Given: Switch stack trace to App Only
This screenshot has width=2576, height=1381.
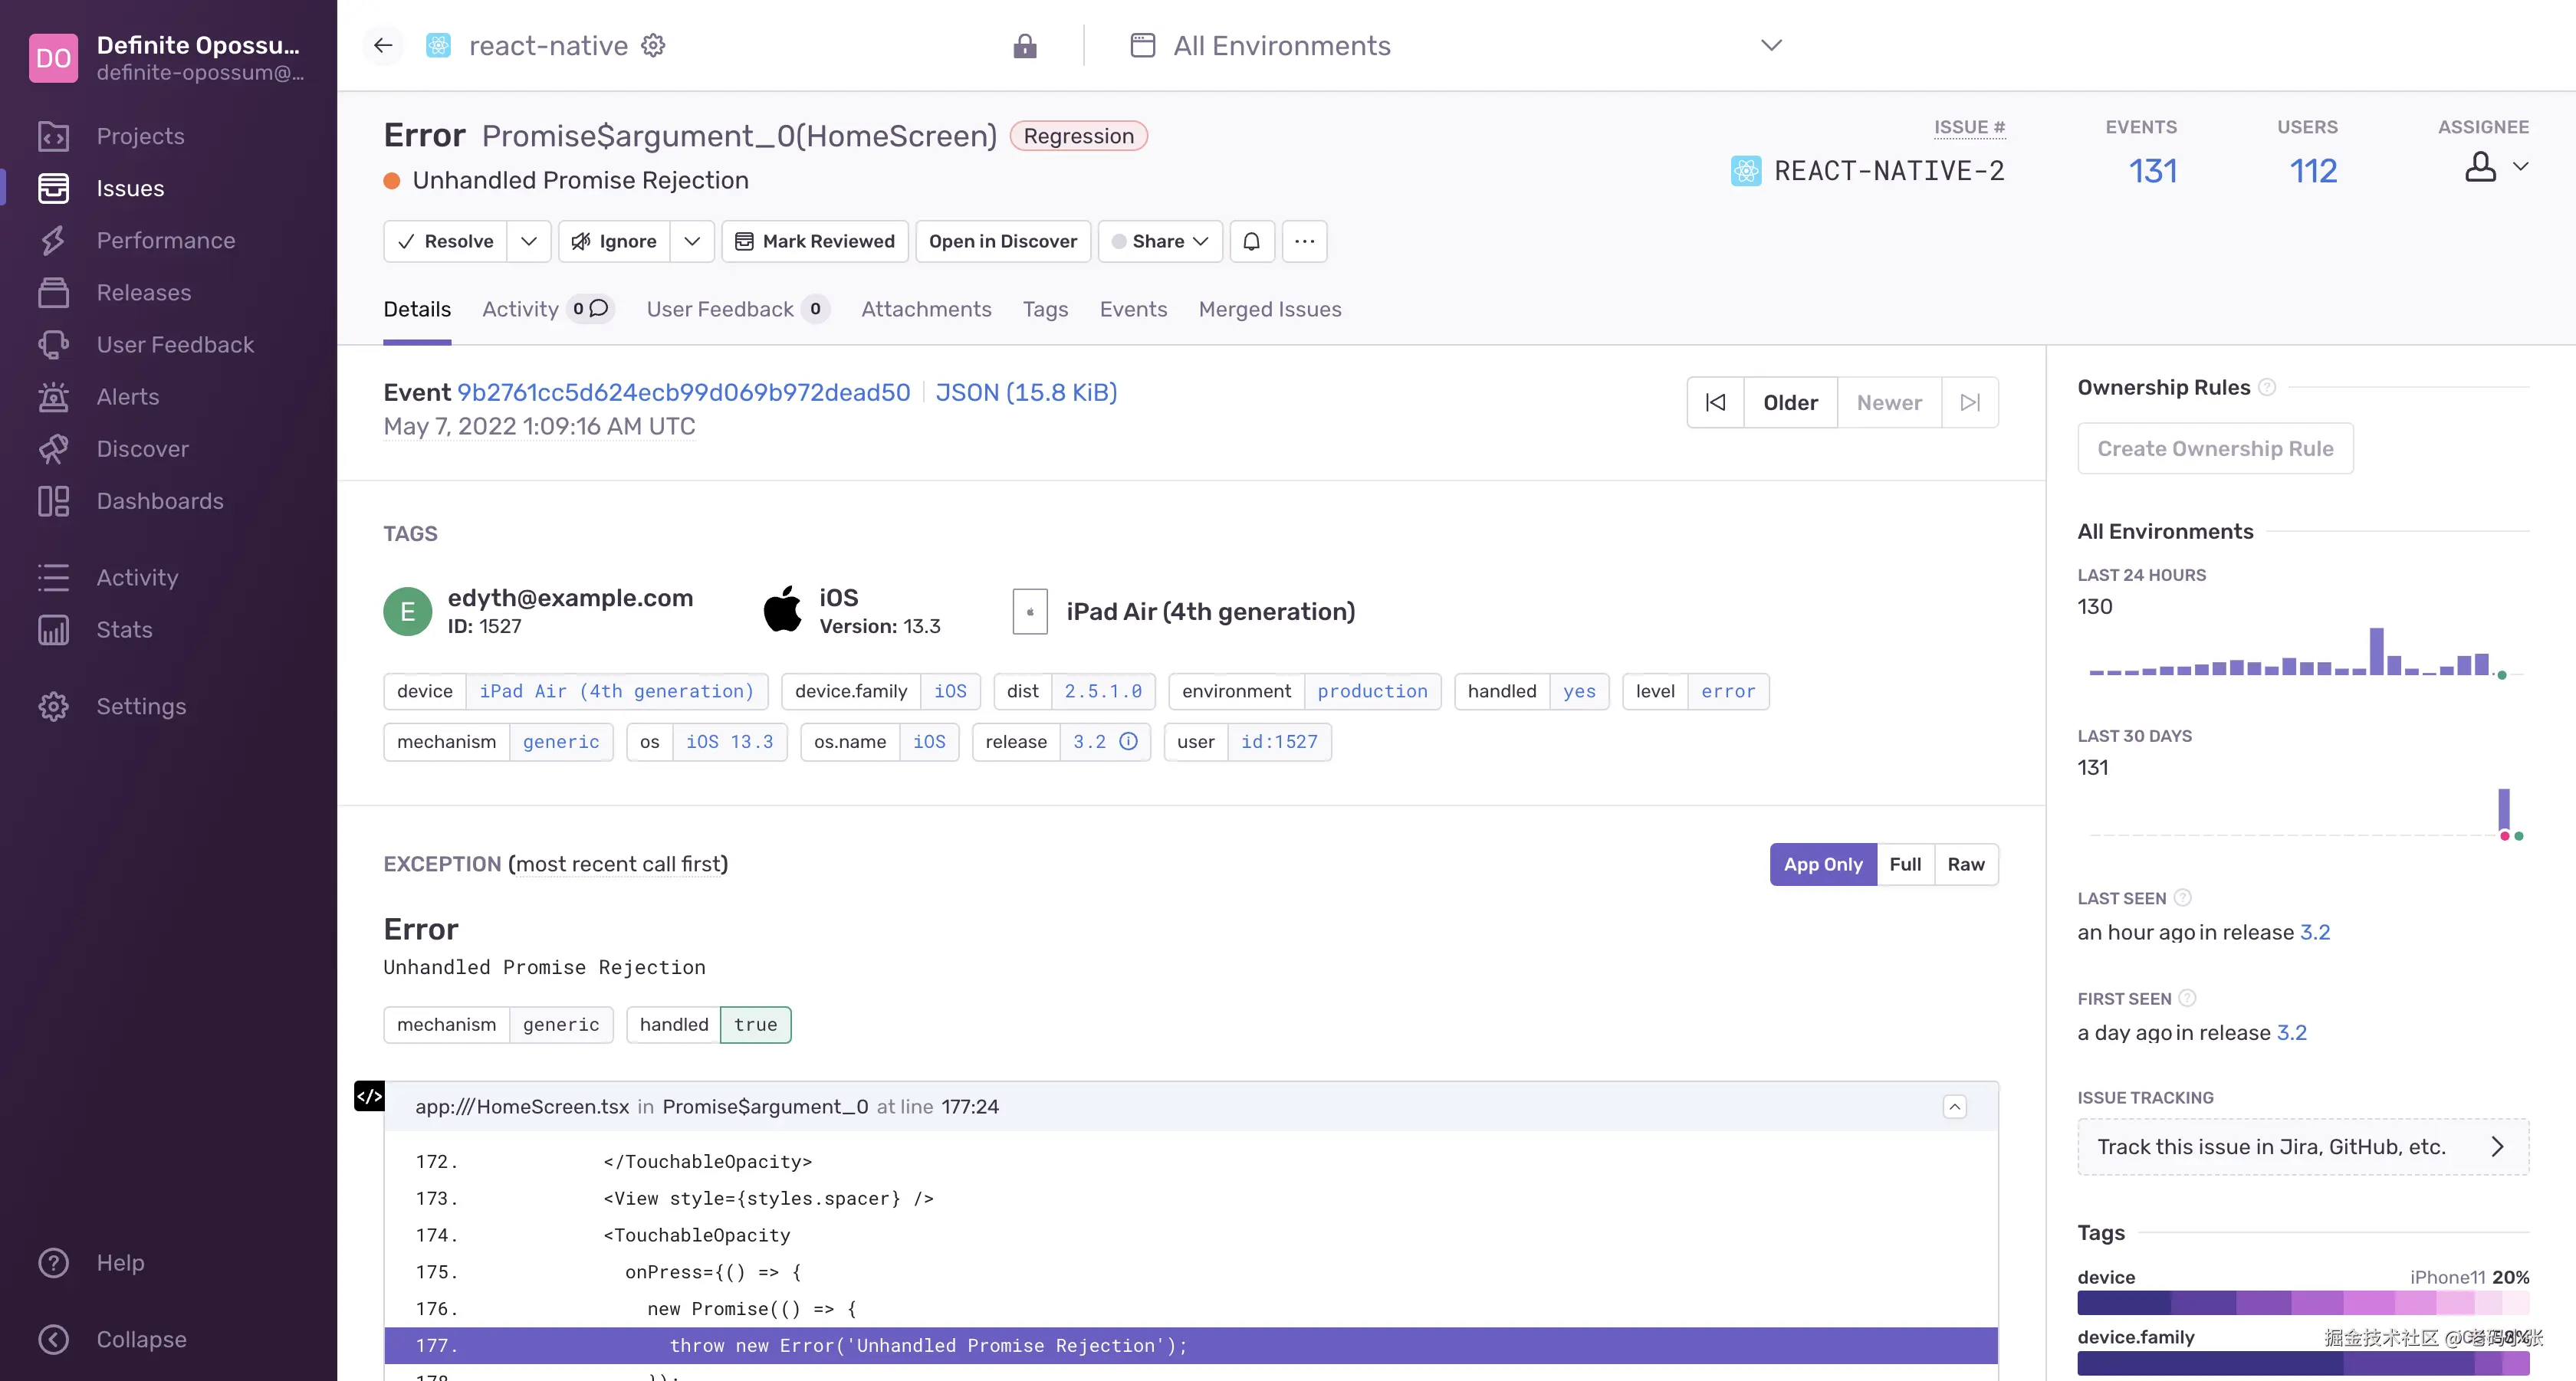Looking at the screenshot, I should [1822, 864].
